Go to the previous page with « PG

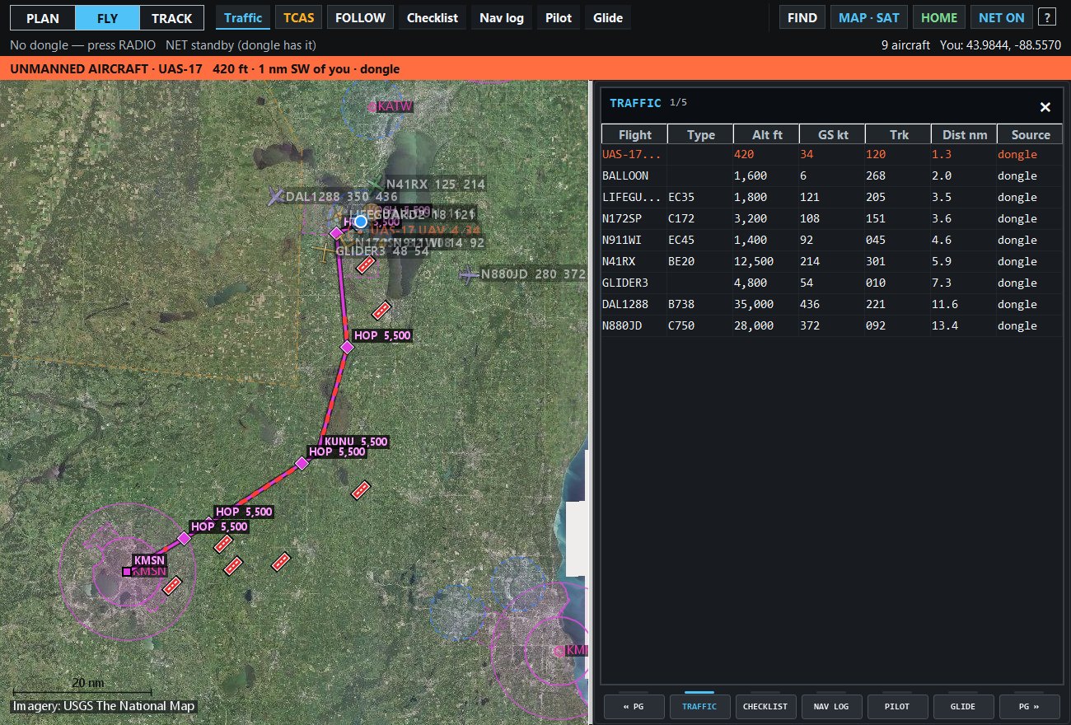coord(634,707)
